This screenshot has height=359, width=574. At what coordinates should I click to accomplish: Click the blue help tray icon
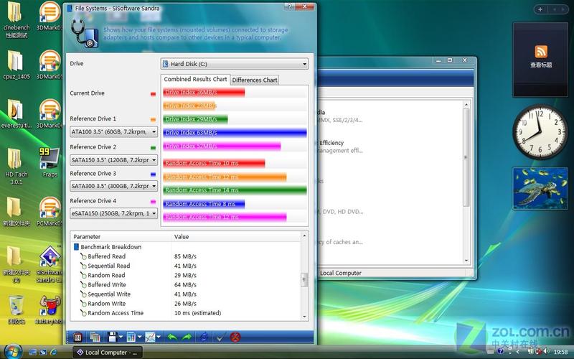coord(501,351)
